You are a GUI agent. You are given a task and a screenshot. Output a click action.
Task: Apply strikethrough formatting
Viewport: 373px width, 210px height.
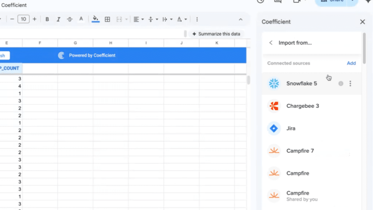(70, 19)
